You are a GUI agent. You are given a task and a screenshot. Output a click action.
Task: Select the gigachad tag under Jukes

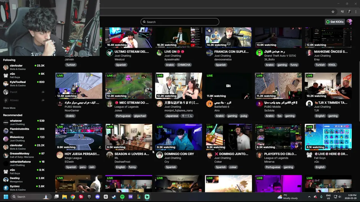(140, 116)
